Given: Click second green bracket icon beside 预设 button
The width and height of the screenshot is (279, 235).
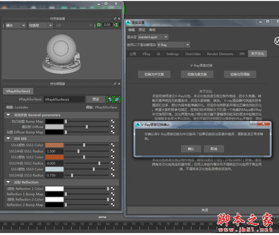Looking at the screenshot, I should pyautogui.click(x=117, y=99).
